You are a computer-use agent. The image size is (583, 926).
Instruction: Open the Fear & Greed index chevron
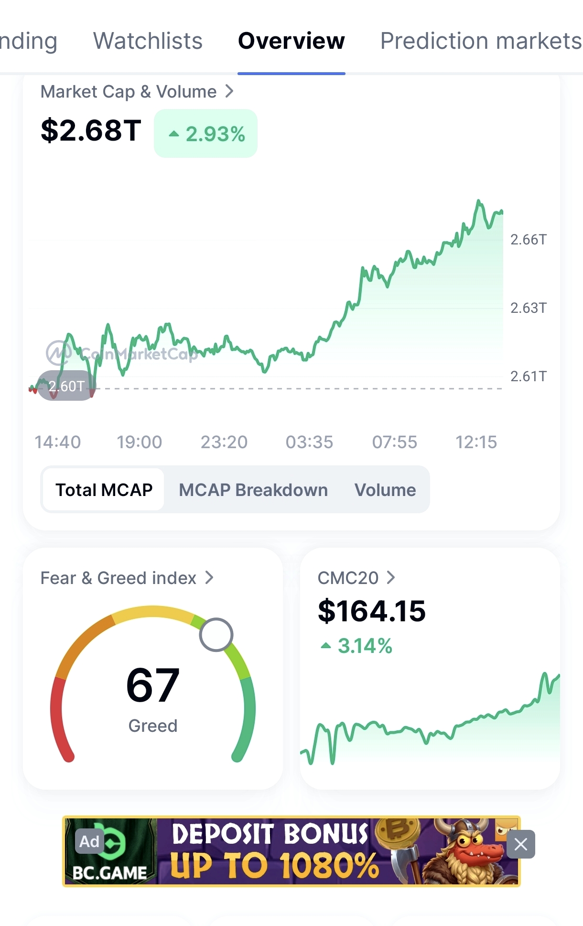[x=209, y=577]
